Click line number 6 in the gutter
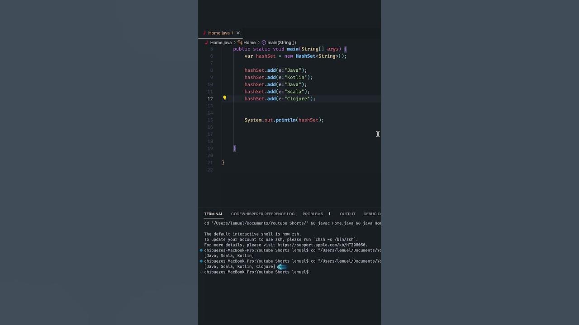This screenshot has height=325, width=579. coord(211,56)
